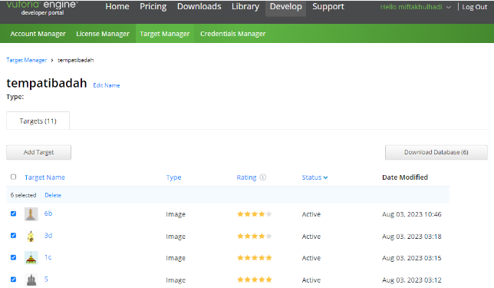Click the Log Out link
The width and height of the screenshot is (494, 288).
coord(475,7)
